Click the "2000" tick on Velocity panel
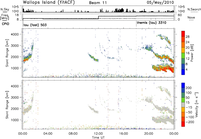Screen dimensions: 201x139 click(x=15, y=109)
